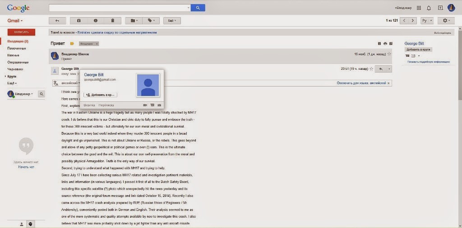462x228 pixels.
Task: Click chat icon under George Bill sidebar
Action: [x=407, y=55]
